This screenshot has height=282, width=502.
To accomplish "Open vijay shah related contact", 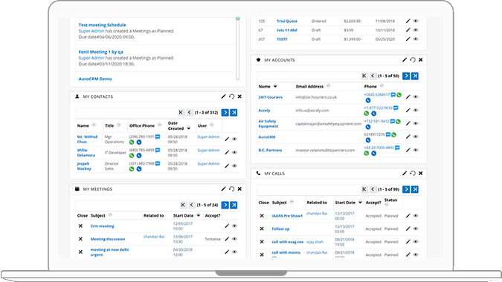I will point(315,242).
